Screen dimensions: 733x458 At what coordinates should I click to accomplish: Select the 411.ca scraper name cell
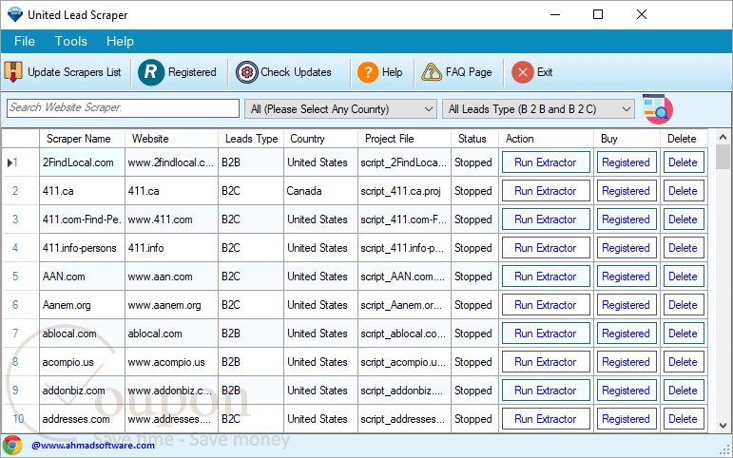[82, 191]
